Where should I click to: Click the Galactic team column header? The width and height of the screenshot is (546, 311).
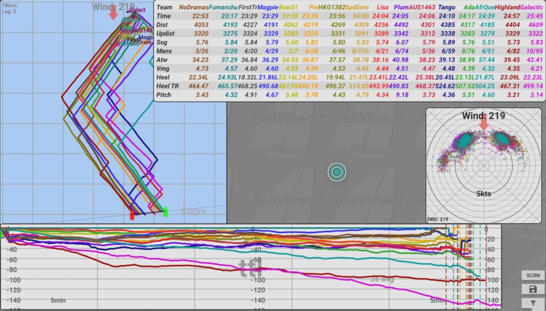click(x=532, y=7)
